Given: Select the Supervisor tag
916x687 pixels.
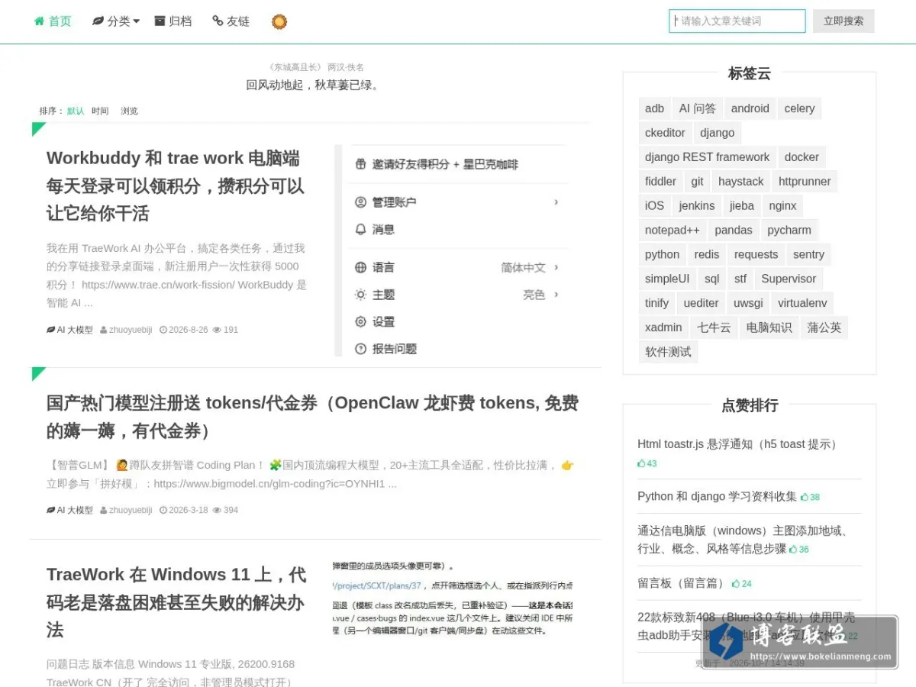Looking at the screenshot, I should pos(789,279).
